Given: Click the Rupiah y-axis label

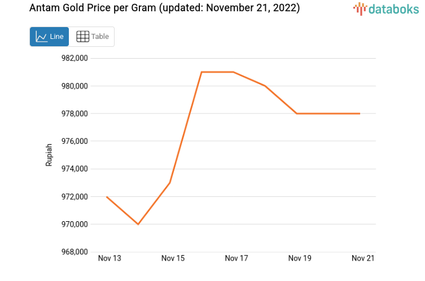Looking at the screenshot, I should (x=49, y=155).
